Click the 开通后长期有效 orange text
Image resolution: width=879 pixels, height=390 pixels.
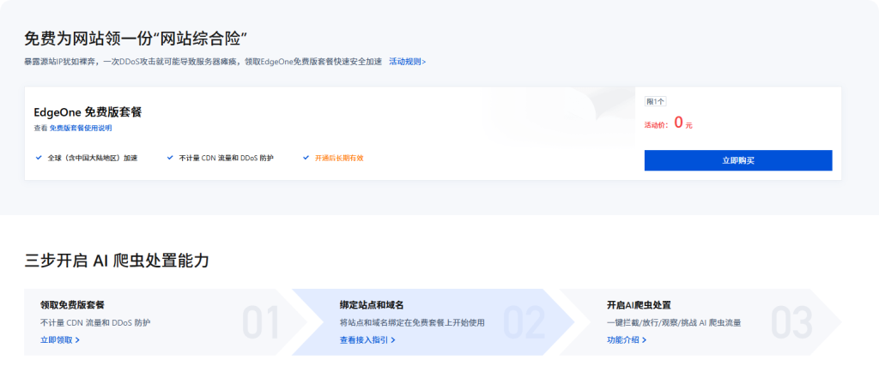click(x=339, y=158)
